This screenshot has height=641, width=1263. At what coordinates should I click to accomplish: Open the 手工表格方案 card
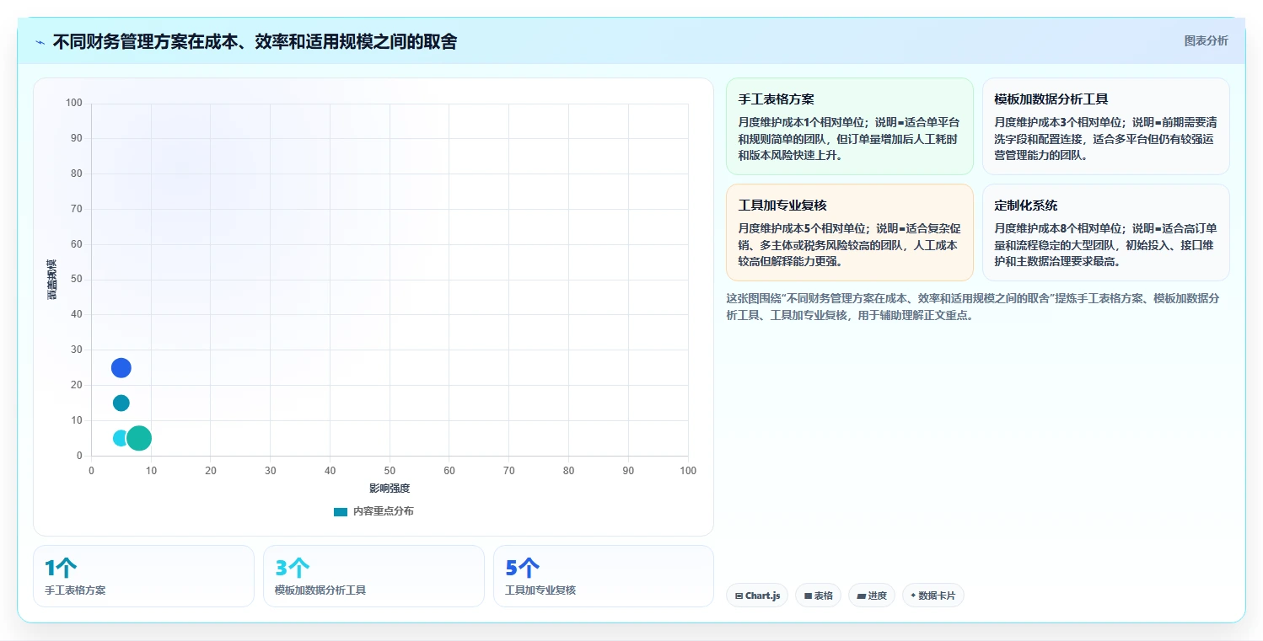pos(850,126)
